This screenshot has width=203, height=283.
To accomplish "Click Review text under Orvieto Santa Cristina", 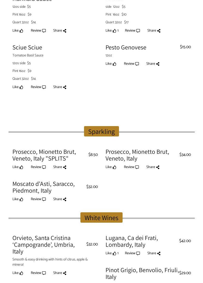I will [36, 273].
